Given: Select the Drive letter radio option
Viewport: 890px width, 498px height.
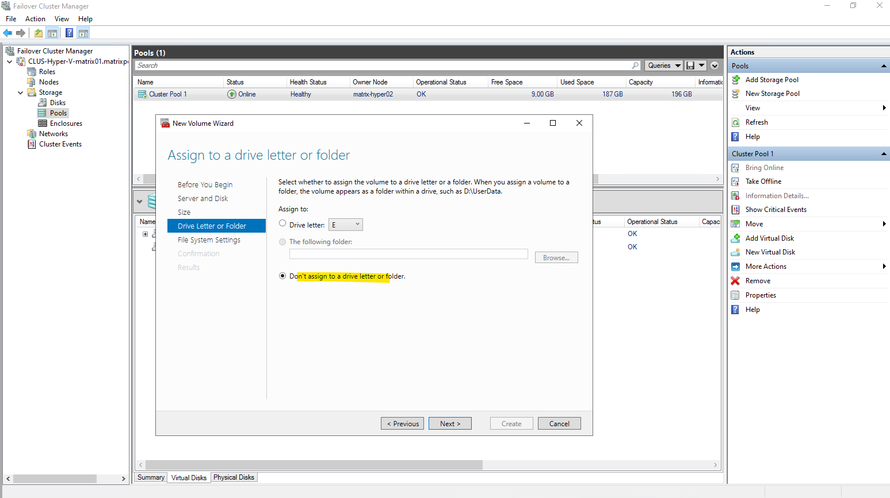Looking at the screenshot, I should tap(282, 223).
